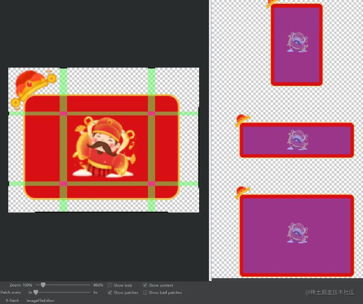Toggle the Show patches checkbox
Viewport: 363px width, 304px height.
(x=110, y=292)
